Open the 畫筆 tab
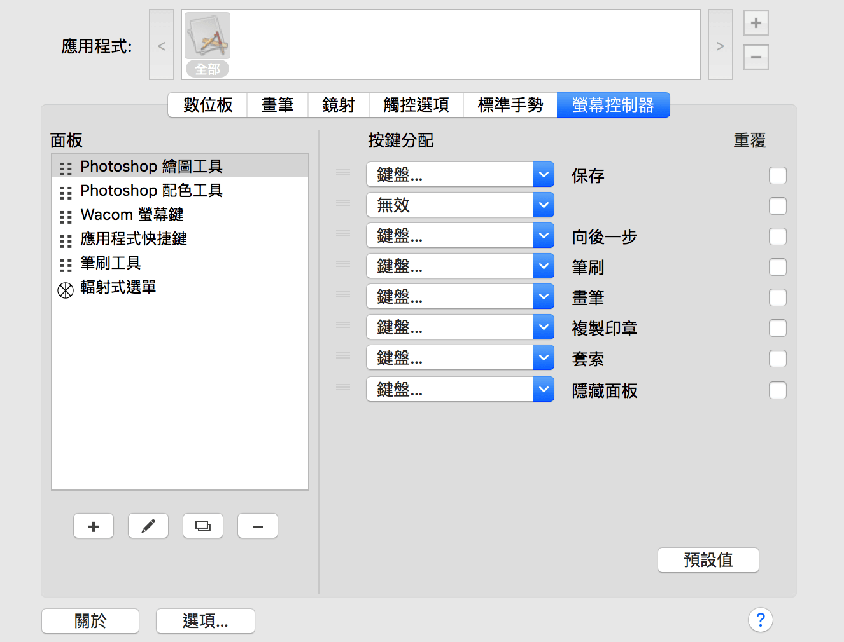This screenshot has height=642, width=844. [x=278, y=105]
